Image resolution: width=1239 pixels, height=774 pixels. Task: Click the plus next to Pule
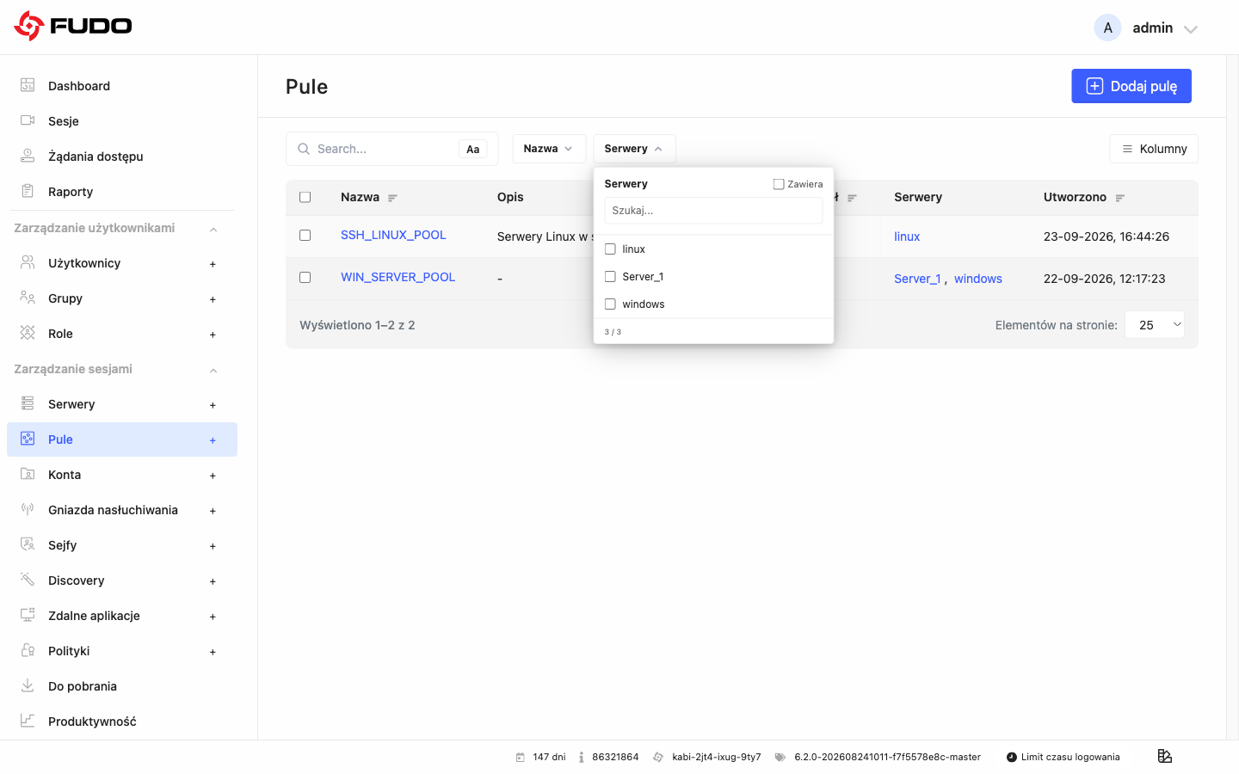(x=213, y=440)
